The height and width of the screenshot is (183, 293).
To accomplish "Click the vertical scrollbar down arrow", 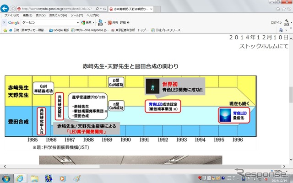I will 291,160.
